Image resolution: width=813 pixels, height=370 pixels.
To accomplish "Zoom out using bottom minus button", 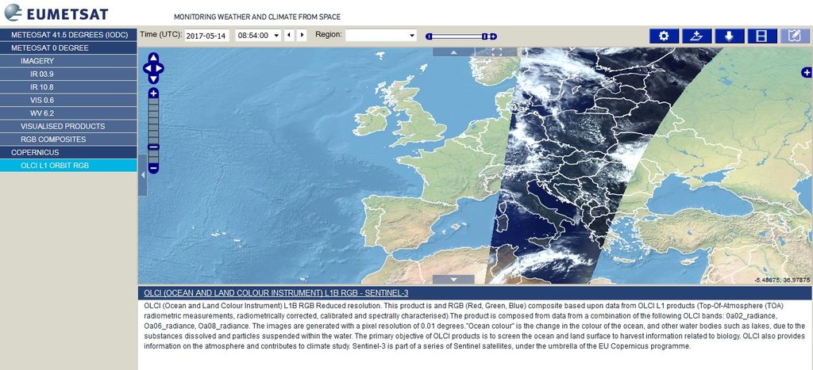I will [153, 168].
